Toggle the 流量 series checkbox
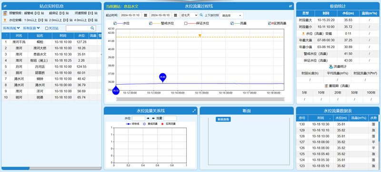The width and height of the screenshot is (381, 172). pyautogui.click(x=232, y=23)
